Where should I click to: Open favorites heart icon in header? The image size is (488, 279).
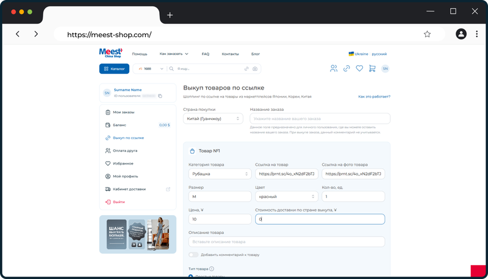click(x=359, y=68)
